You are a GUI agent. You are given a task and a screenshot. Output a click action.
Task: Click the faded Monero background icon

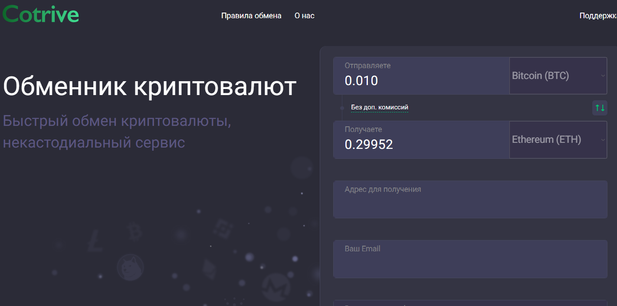tap(276, 286)
